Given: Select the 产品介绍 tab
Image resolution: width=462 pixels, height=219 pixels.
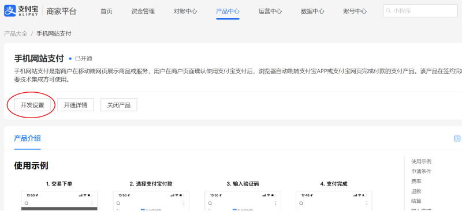Looking at the screenshot, I should point(27,138).
